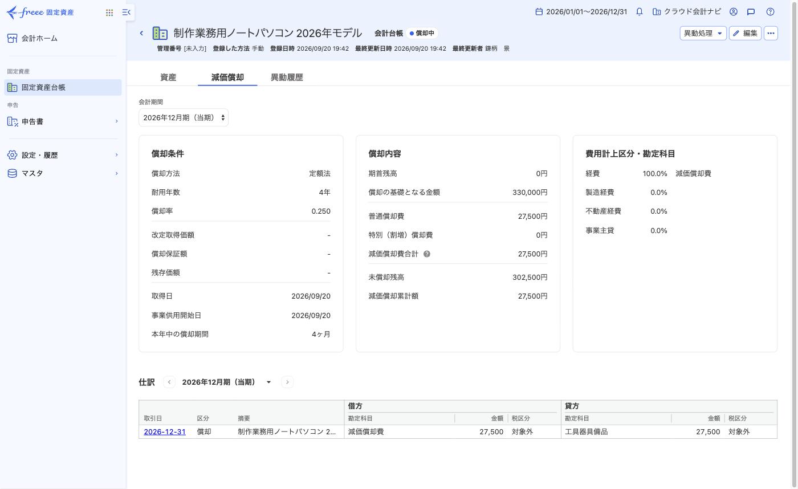The image size is (798, 489).
Task: Click the 0.250 償却率 value
Action: click(321, 211)
